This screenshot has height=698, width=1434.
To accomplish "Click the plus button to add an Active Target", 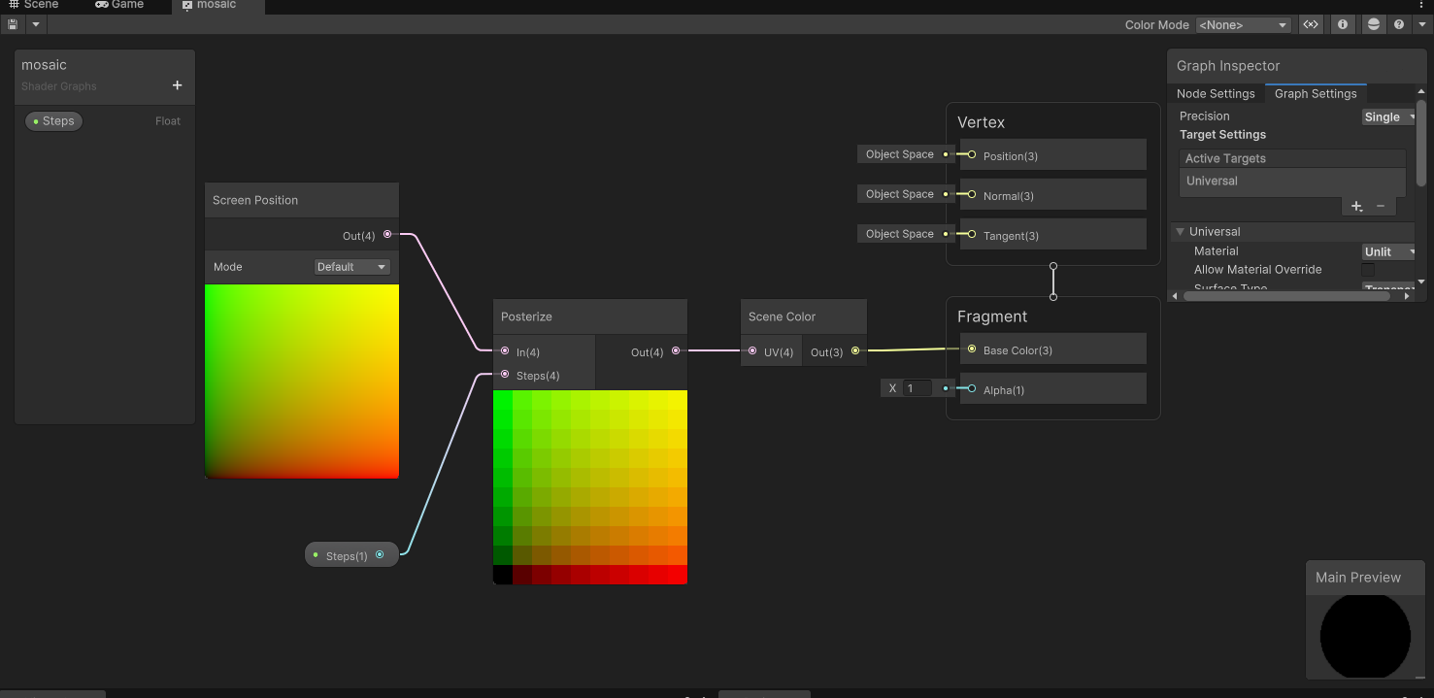I will coord(1356,206).
